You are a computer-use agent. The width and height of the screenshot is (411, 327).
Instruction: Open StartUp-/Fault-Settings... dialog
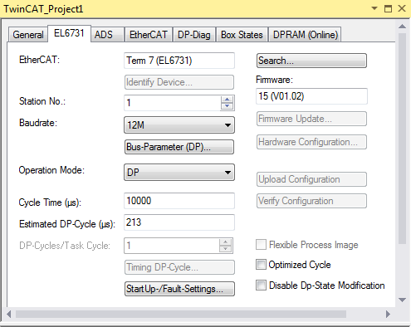(179, 289)
